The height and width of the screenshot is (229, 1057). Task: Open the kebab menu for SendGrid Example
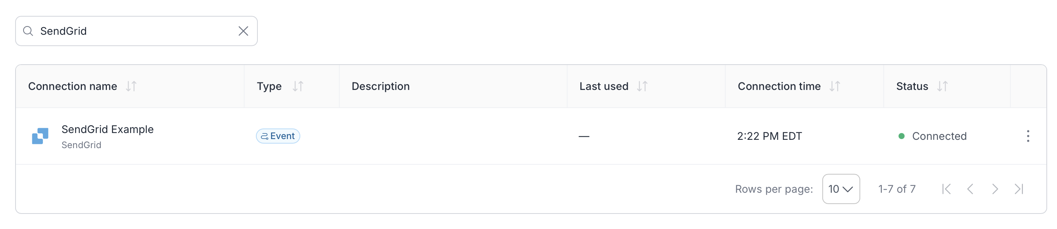pyautogui.click(x=1028, y=136)
